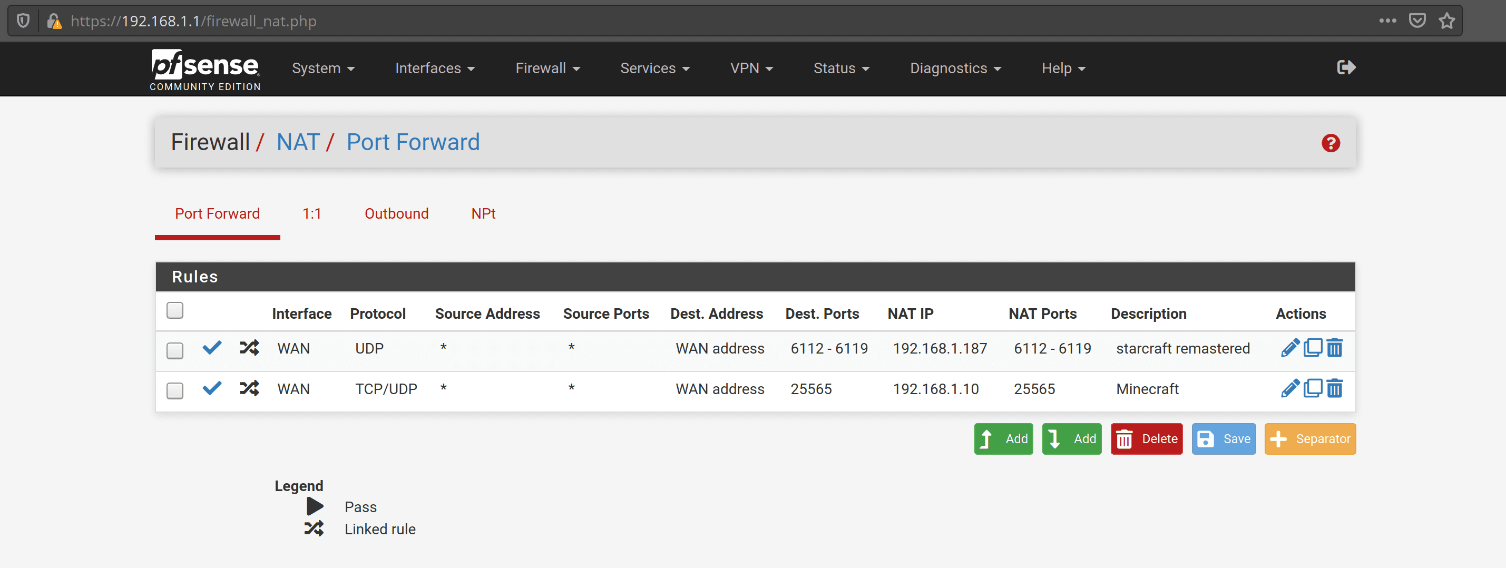Click the logout arrow icon in the navbar
The width and height of the screenshot is (1506, 568).
point(1346,68)
